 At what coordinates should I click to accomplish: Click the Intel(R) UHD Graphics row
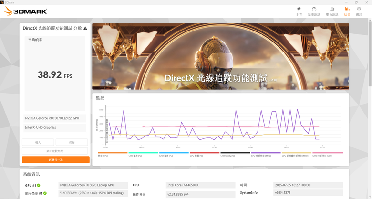55,127
